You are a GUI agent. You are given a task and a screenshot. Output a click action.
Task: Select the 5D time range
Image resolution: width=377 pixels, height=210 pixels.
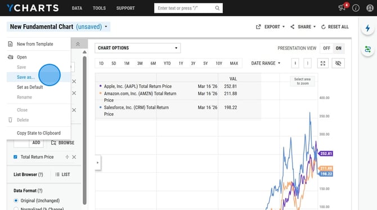pos(114,63)
